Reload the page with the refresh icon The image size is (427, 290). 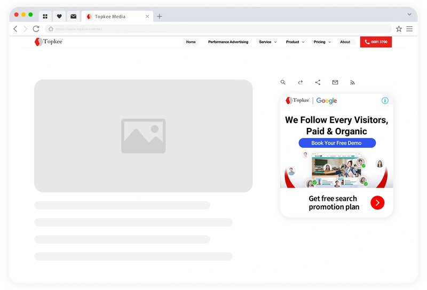tap(36, 29)
